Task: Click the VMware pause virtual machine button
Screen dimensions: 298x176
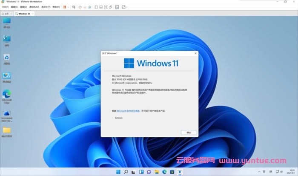Action: pos(65,7)
